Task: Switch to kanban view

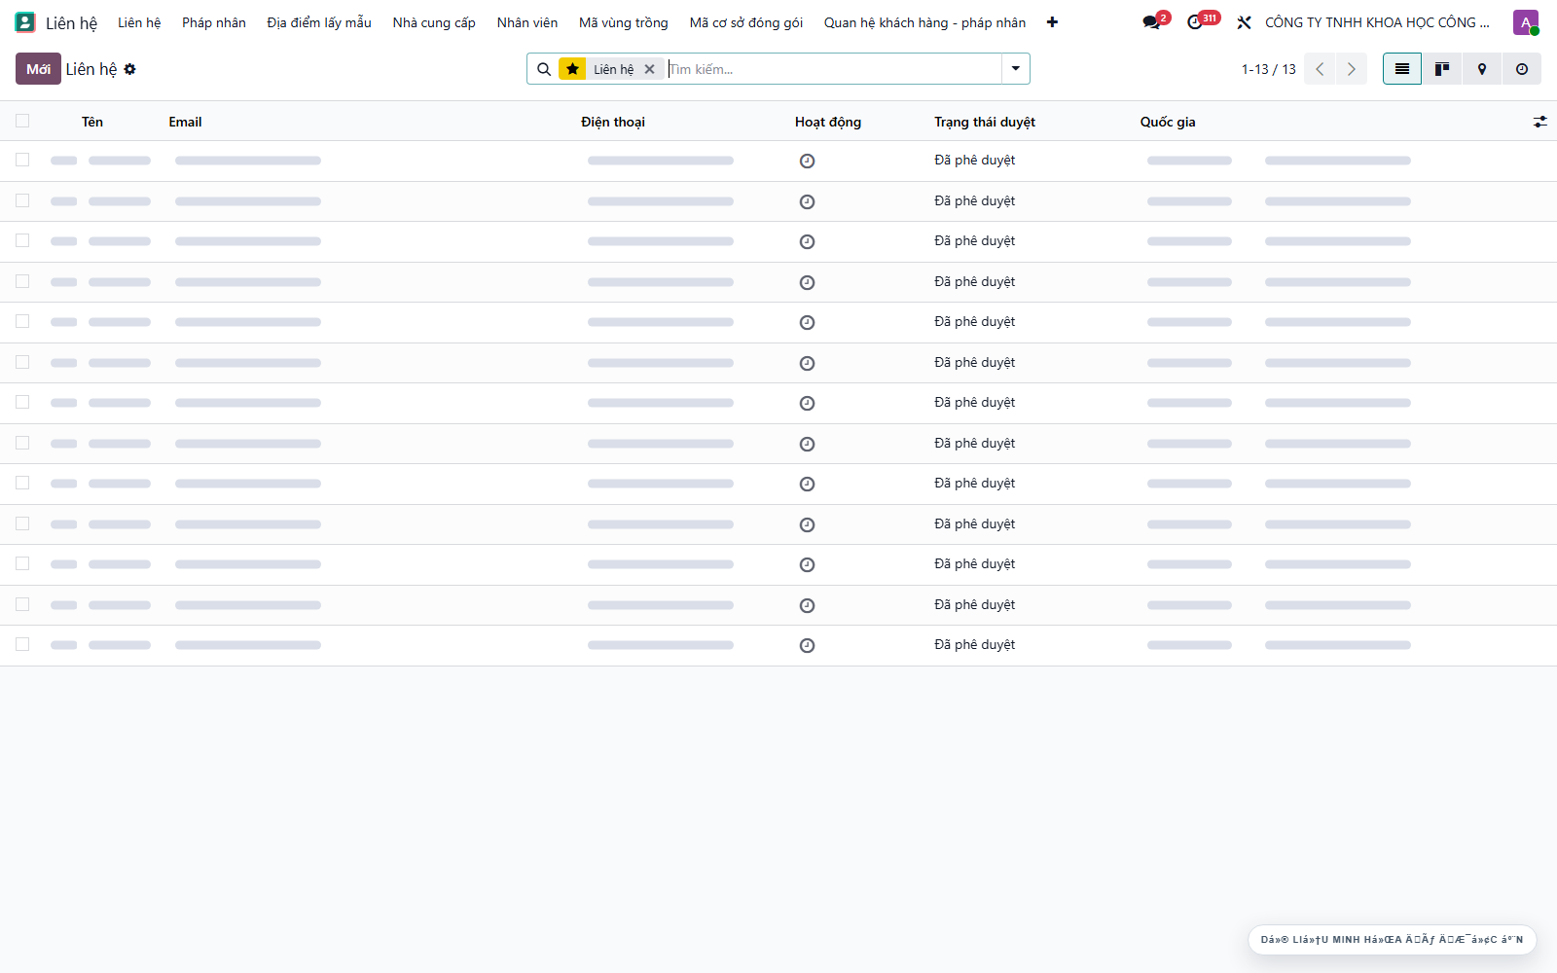Action: 1442,69
